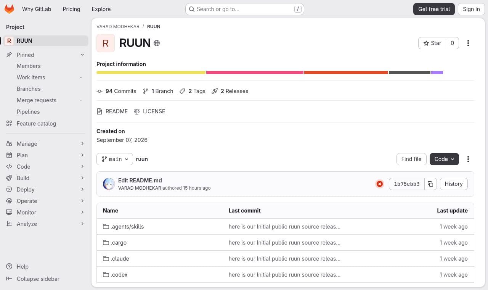Click the Get free trial button
488x290 pixels.
[434, 9]
